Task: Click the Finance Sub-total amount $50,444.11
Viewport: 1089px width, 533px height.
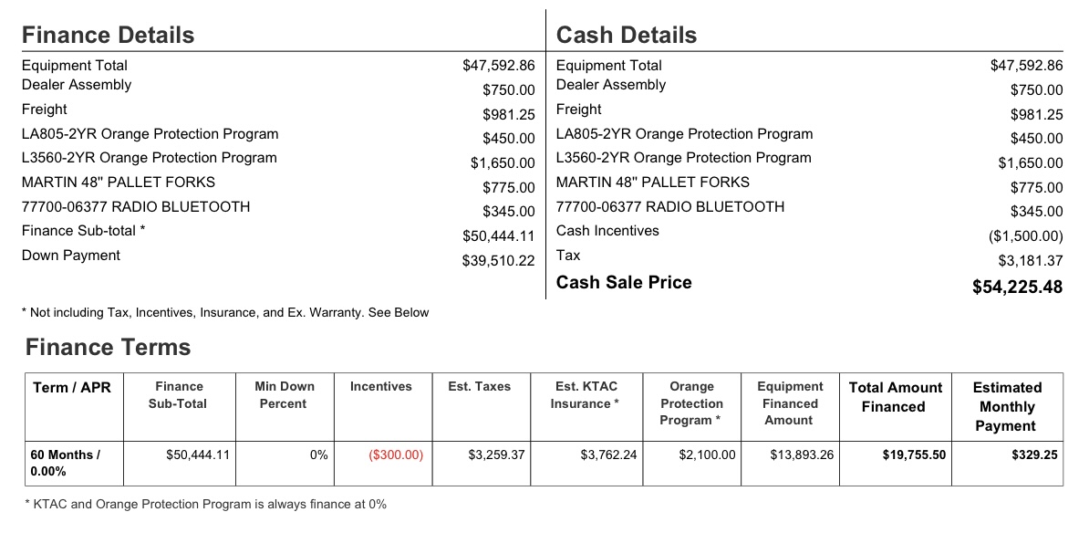Action: pos(499,236)
